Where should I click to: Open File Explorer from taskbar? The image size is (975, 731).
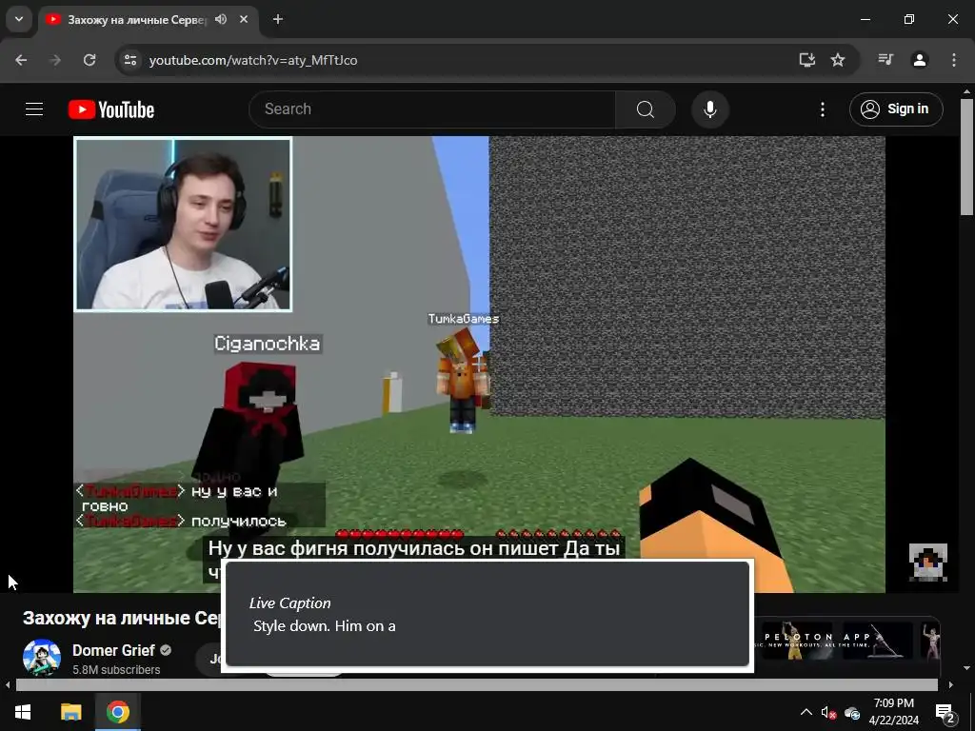point(70,712)
